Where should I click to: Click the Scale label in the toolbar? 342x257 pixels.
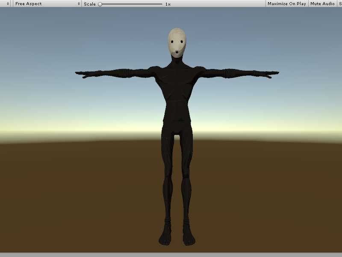[90, 4]
